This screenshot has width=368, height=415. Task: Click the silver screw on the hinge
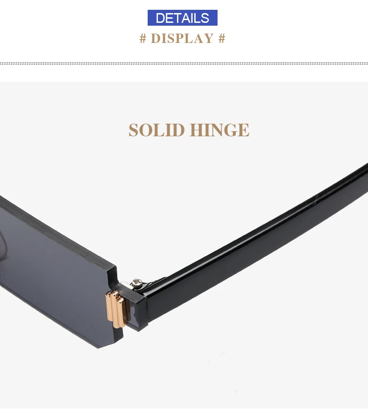tap(137, 282)
